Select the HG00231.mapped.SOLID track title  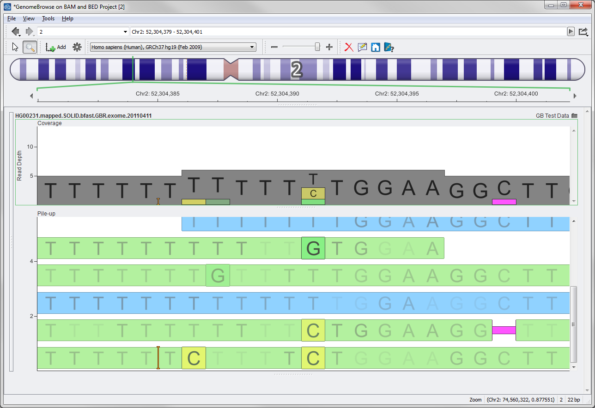[84, 116]
